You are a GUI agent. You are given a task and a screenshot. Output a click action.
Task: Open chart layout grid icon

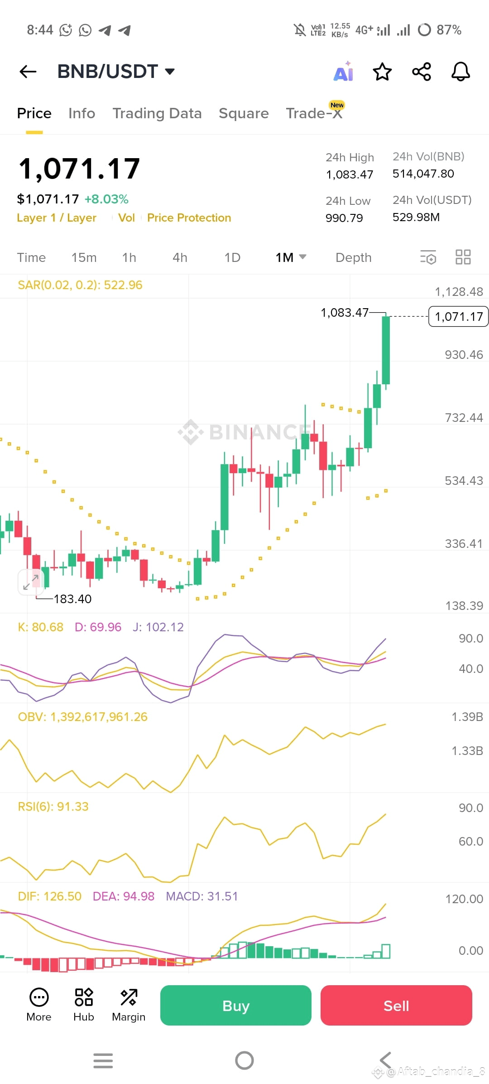(463, 257)
